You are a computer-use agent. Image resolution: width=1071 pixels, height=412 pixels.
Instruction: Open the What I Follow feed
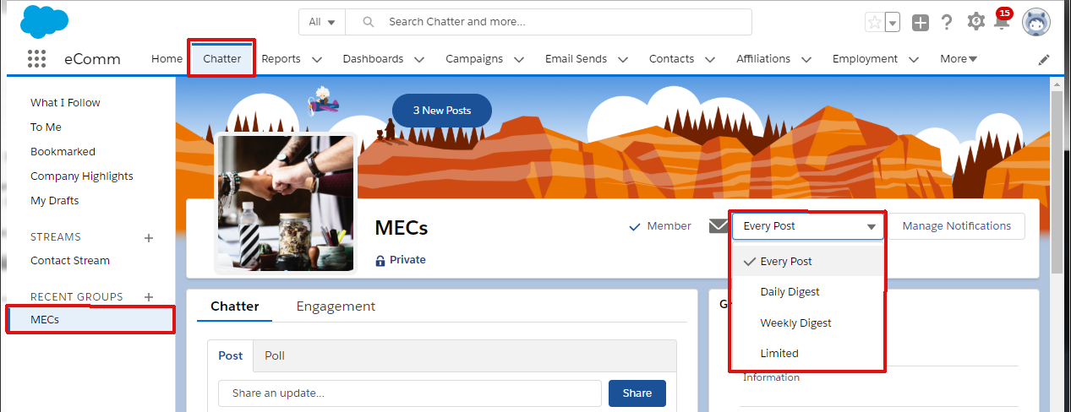[x=65, y=103]
